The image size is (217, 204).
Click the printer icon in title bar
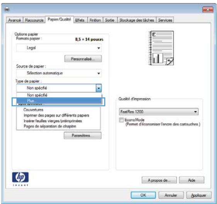coord(7,10)
